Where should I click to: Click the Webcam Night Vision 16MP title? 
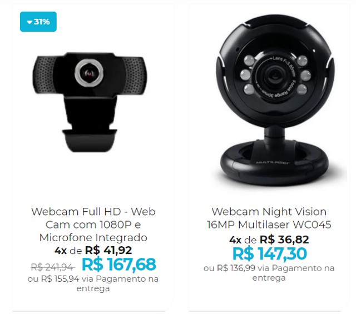pyautogui.click(x=269, y=218)
